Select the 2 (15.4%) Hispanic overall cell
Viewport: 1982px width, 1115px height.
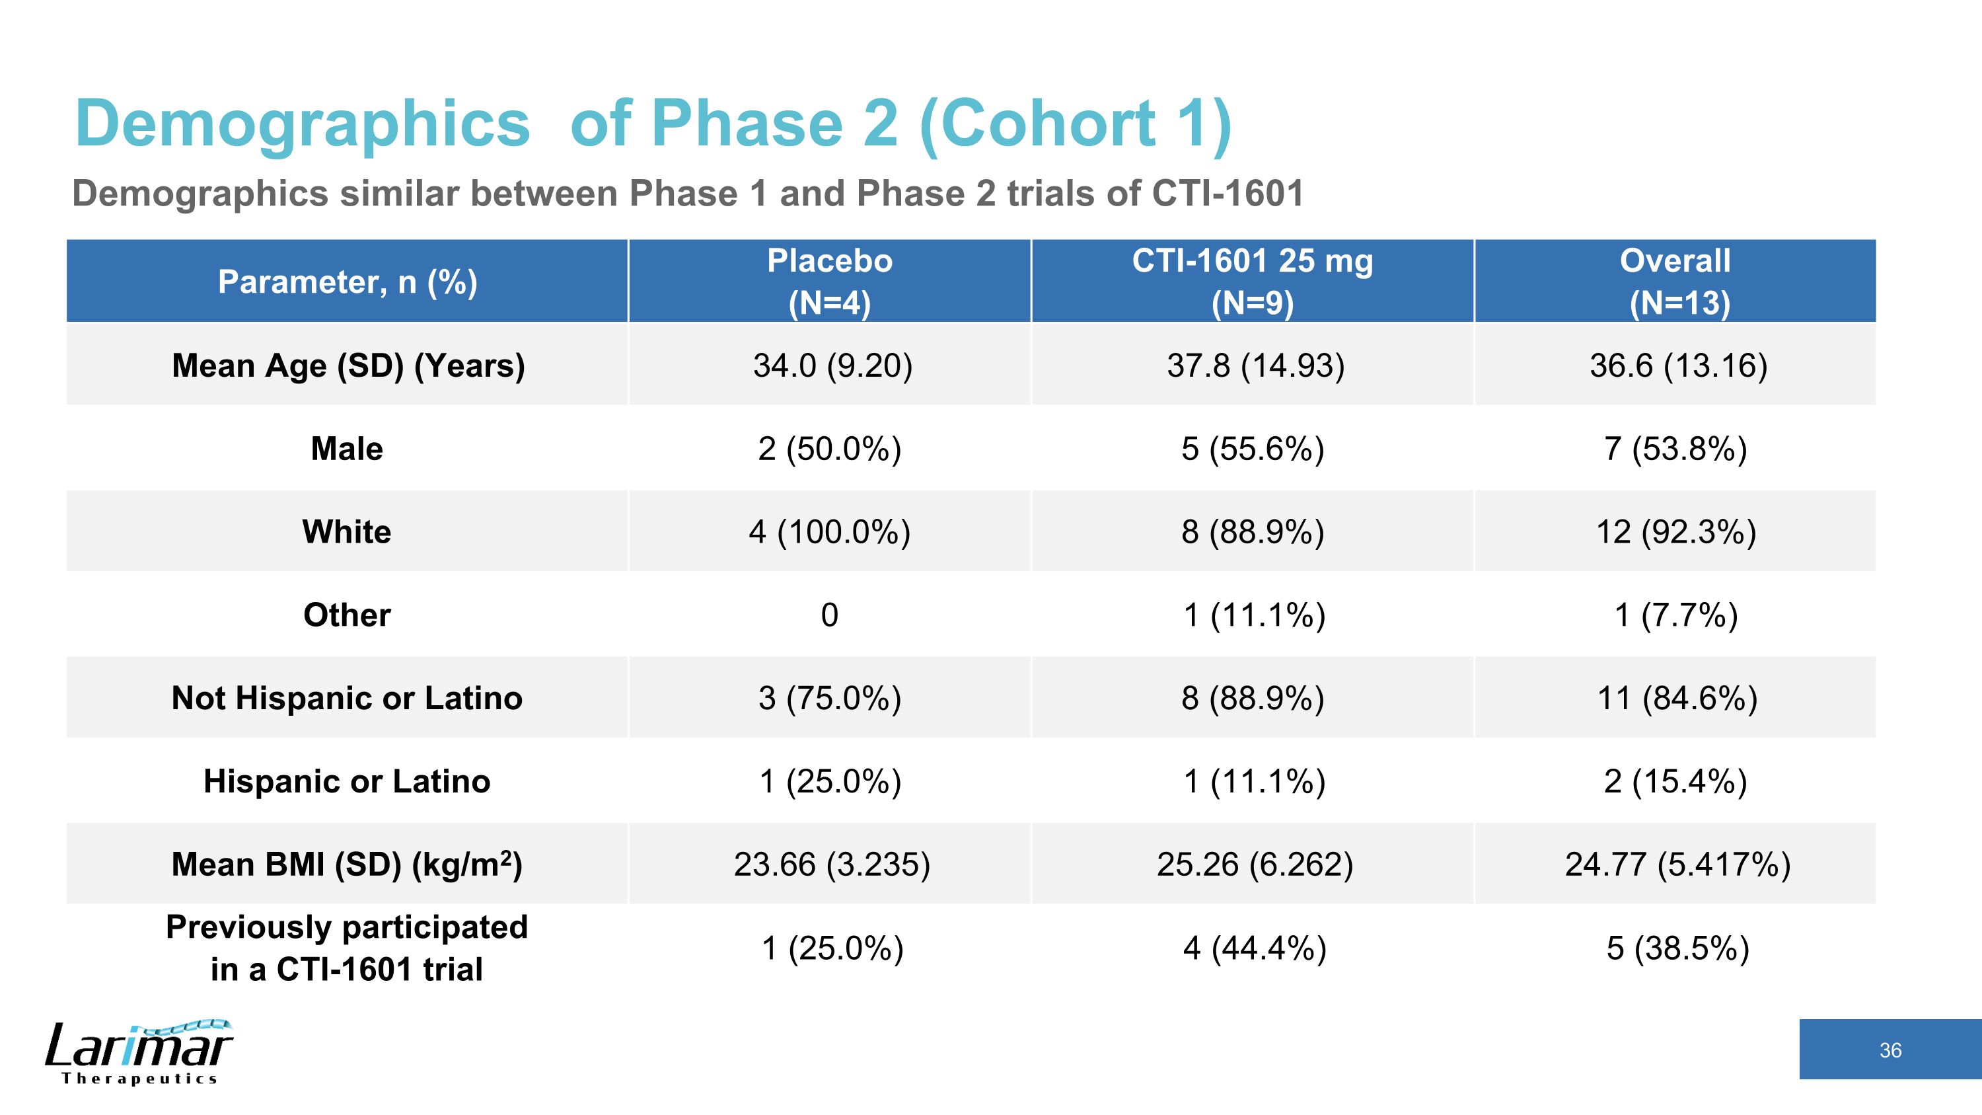click(1675, 781)
